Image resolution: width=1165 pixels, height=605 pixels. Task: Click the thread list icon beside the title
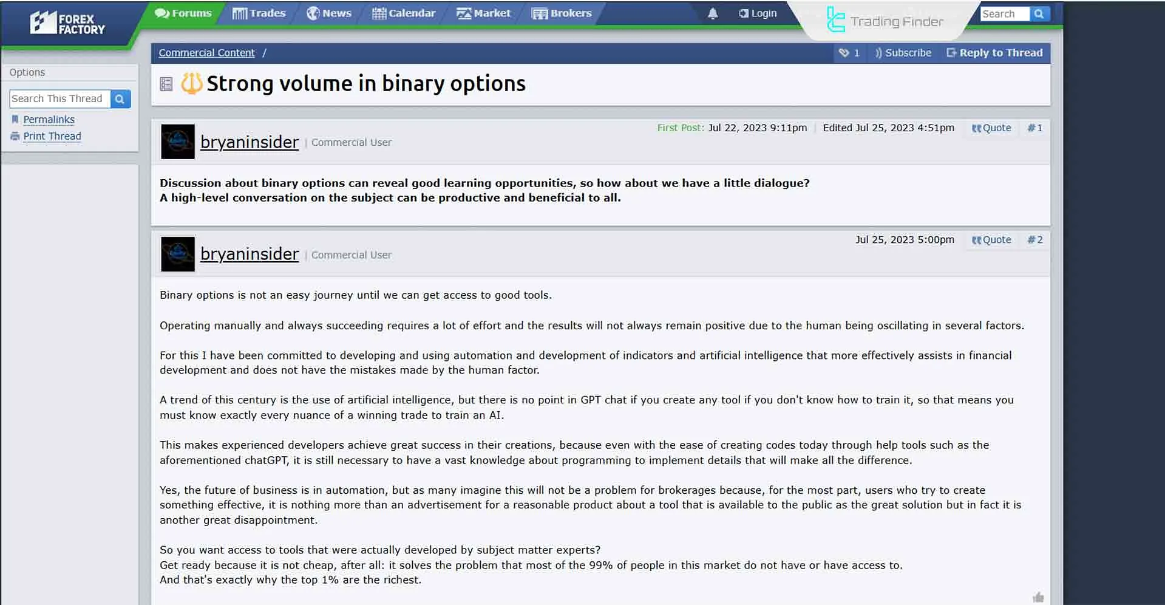(x=166, y=84)
